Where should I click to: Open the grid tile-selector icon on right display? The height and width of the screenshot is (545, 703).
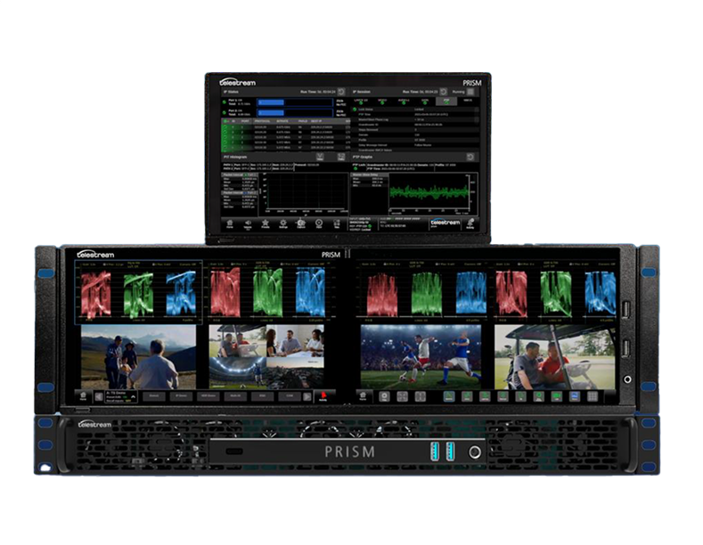click(x=593, y=396)
